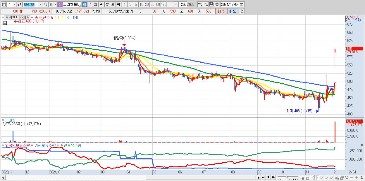
Task: Click the fast-forward button in bottom toolbar
Action: [273, 178]
